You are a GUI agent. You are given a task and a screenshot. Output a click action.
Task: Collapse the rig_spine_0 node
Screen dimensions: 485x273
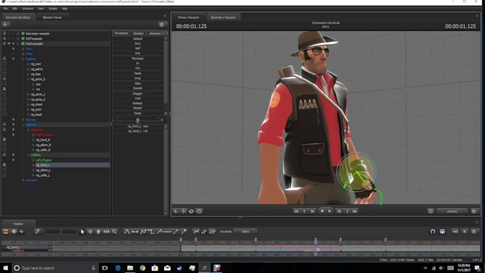click(x=28, y=79)
